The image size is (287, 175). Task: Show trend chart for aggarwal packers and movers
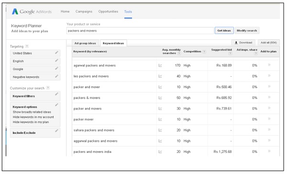[160, 141]
